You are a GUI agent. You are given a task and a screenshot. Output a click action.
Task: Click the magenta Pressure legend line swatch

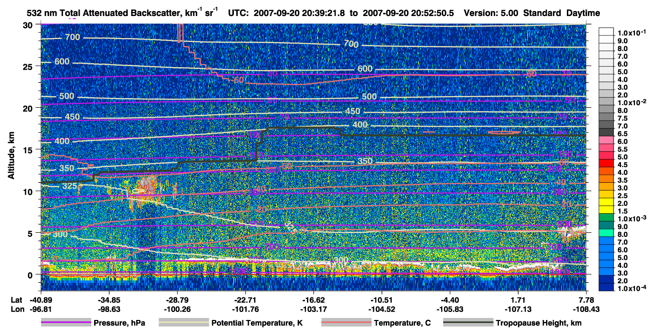click(66, 323)
